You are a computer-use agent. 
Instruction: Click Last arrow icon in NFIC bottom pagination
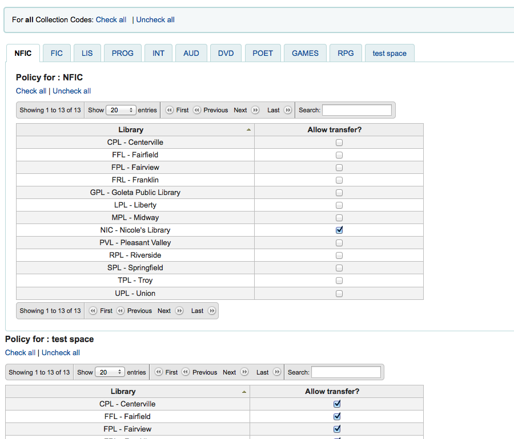[211, 311]
